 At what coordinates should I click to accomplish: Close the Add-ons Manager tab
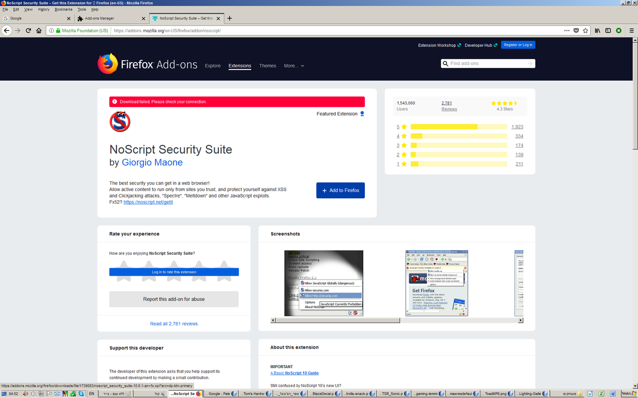click(x=144, y=18)
